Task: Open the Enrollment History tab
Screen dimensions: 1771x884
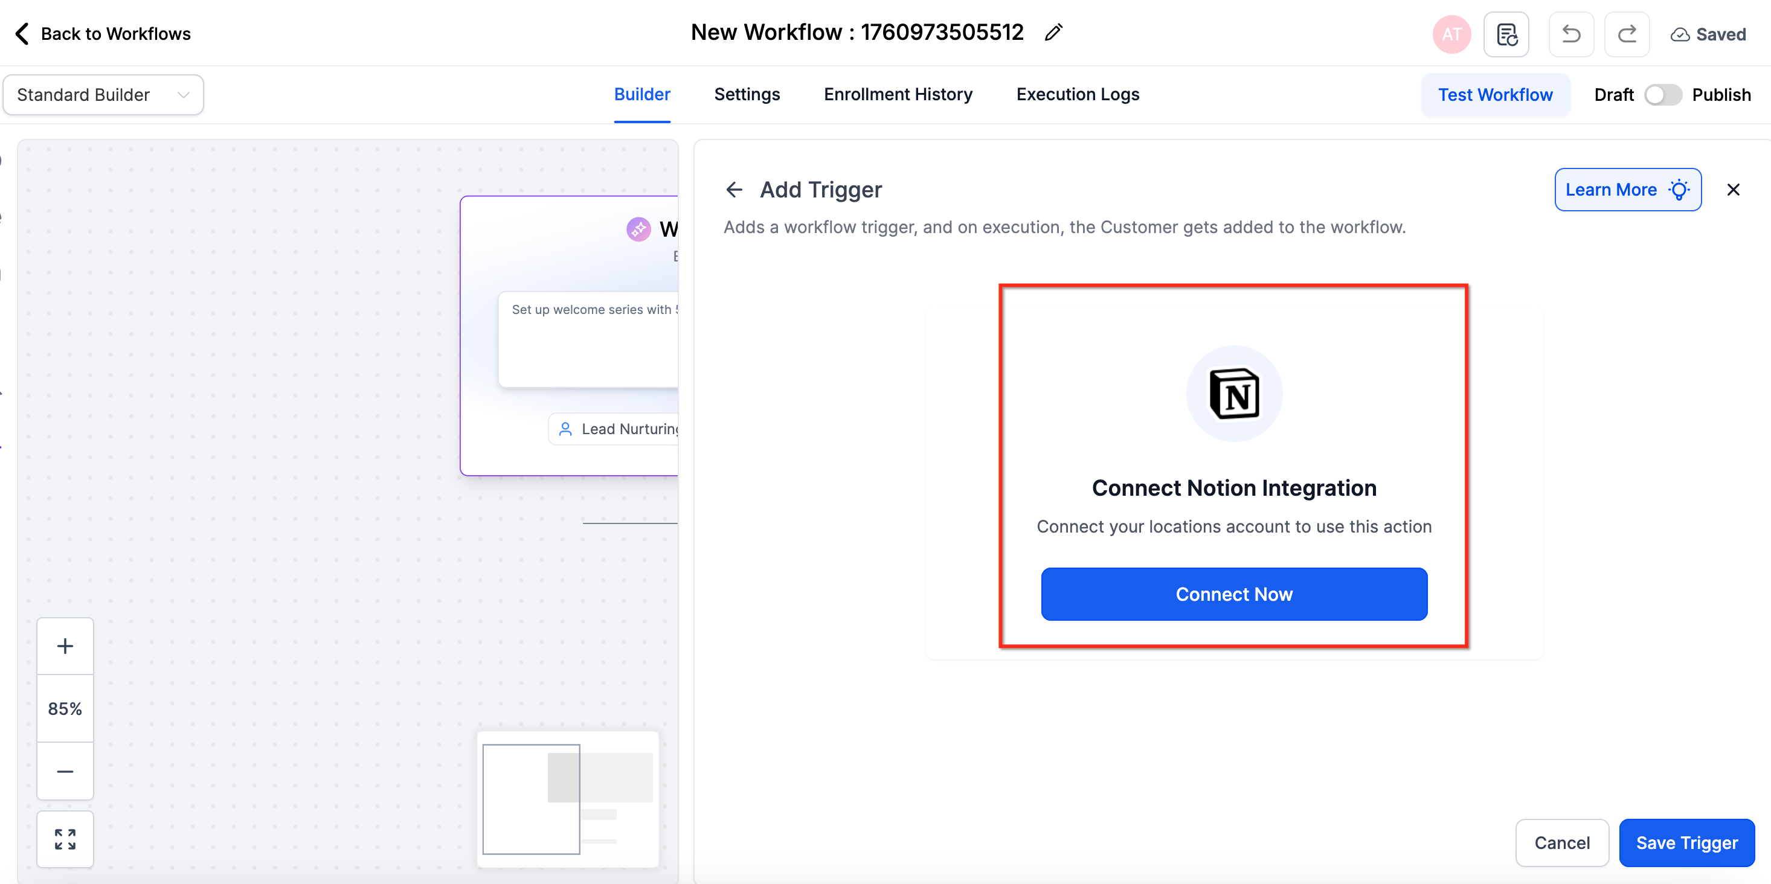Action: 897,94
